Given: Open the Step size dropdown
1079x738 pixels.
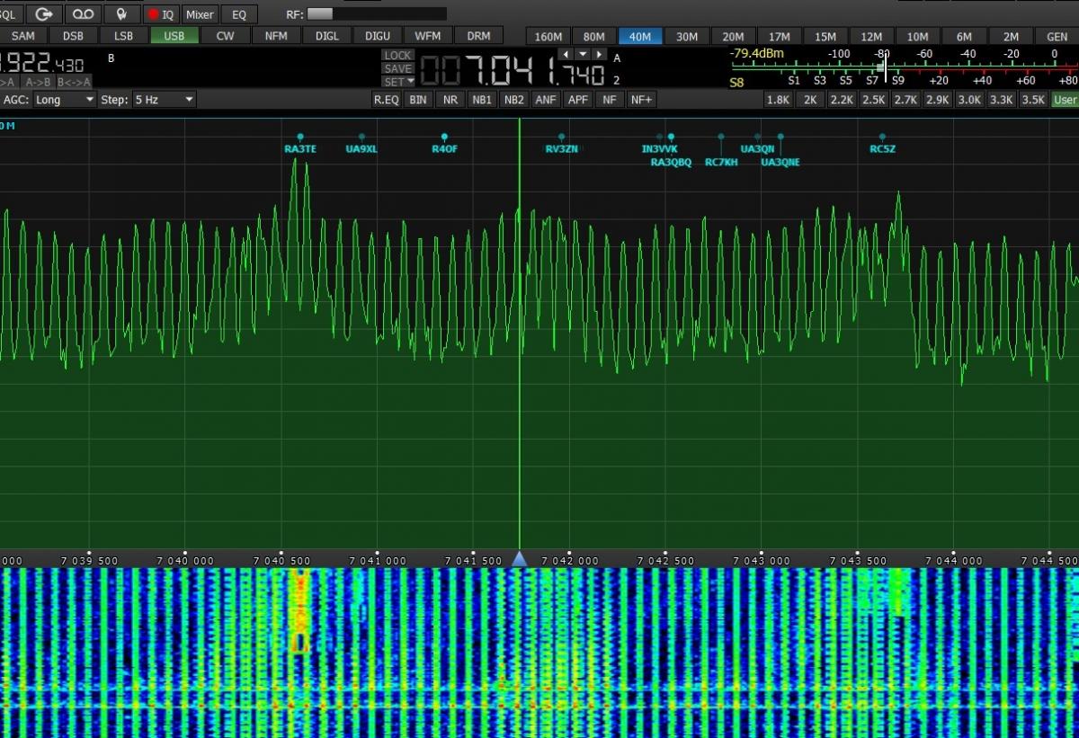Looking at the screenshot, I should 163,100.
